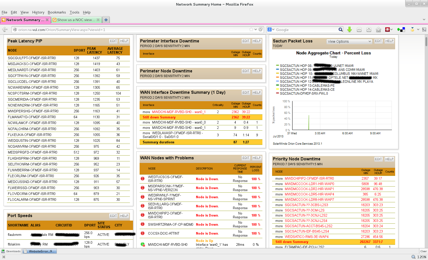
Task: Open the search engine selector dropdown
Action: tap(271, 30)
